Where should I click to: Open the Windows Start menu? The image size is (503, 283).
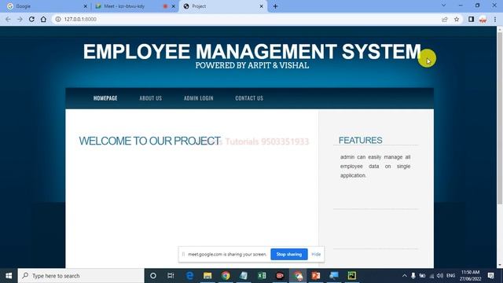pyautogui.click(x=9, y=276)
